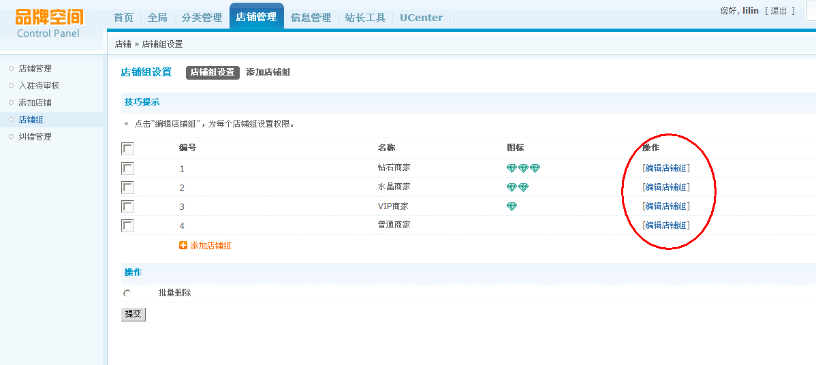This screenshot has width=816, height=365.
Task: Select the 店铺管理 tab
Action: pyautogui.click(x=257, y=16)
